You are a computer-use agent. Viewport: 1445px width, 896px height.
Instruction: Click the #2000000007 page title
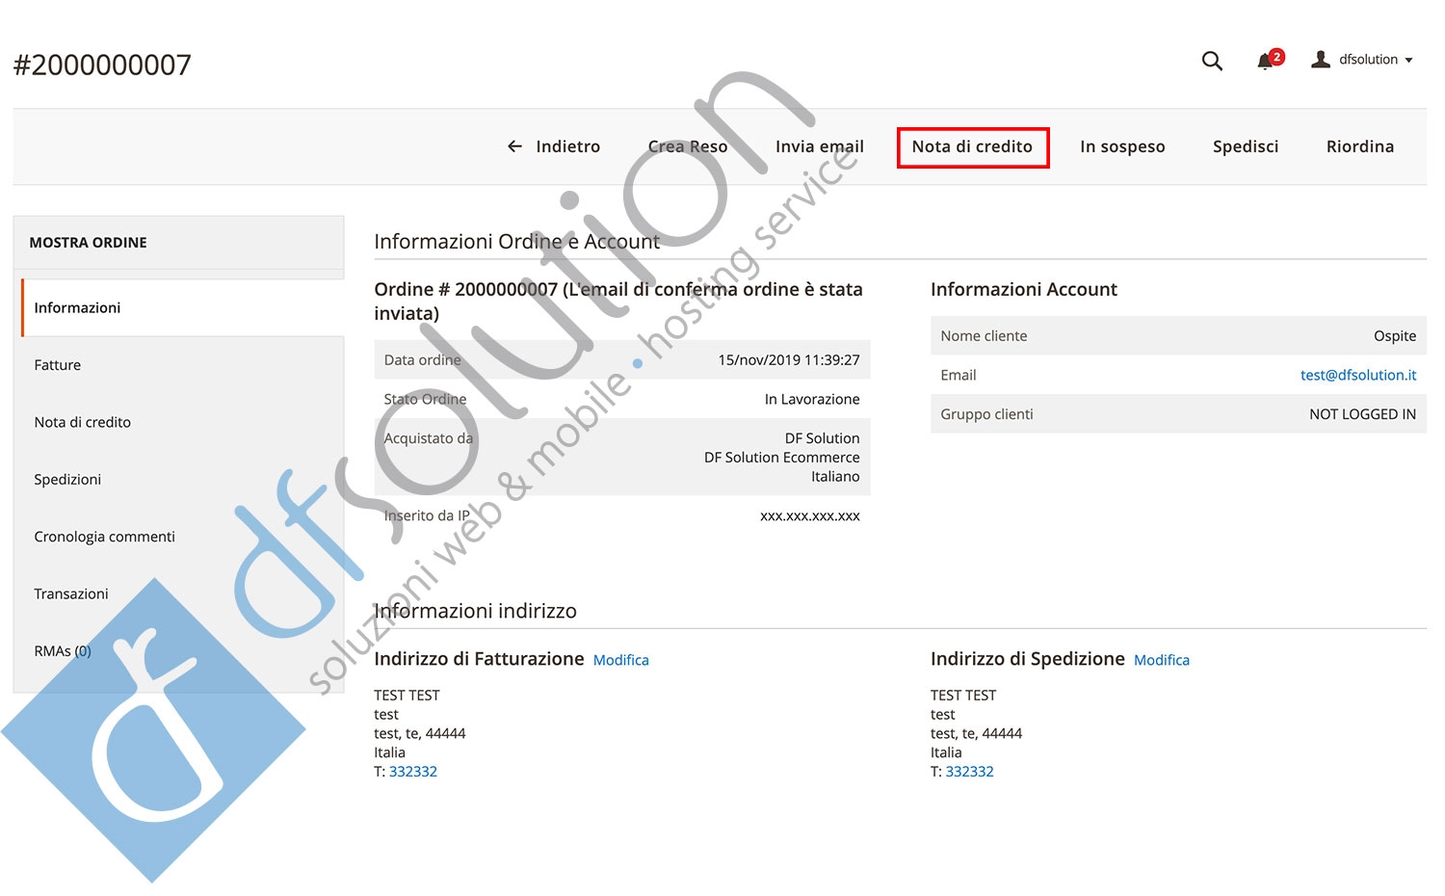(102, 65)
